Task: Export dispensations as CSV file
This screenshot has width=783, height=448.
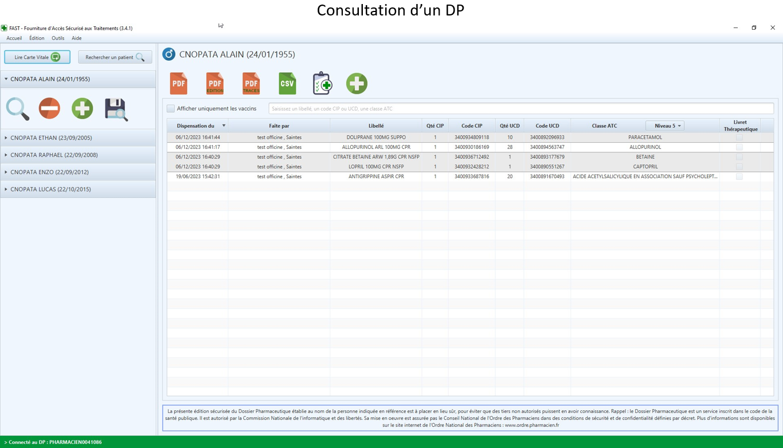Action: click(287, 84)
